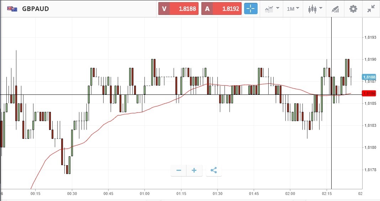Click the blue 1,8188 price label

coord(369,77)
